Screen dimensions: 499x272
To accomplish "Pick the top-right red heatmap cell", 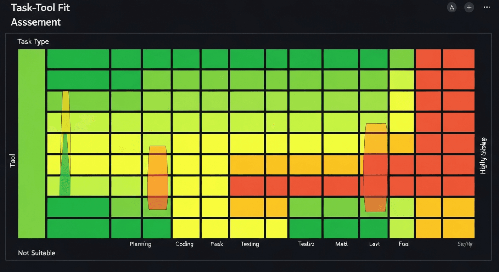I will tap(459, 59).
